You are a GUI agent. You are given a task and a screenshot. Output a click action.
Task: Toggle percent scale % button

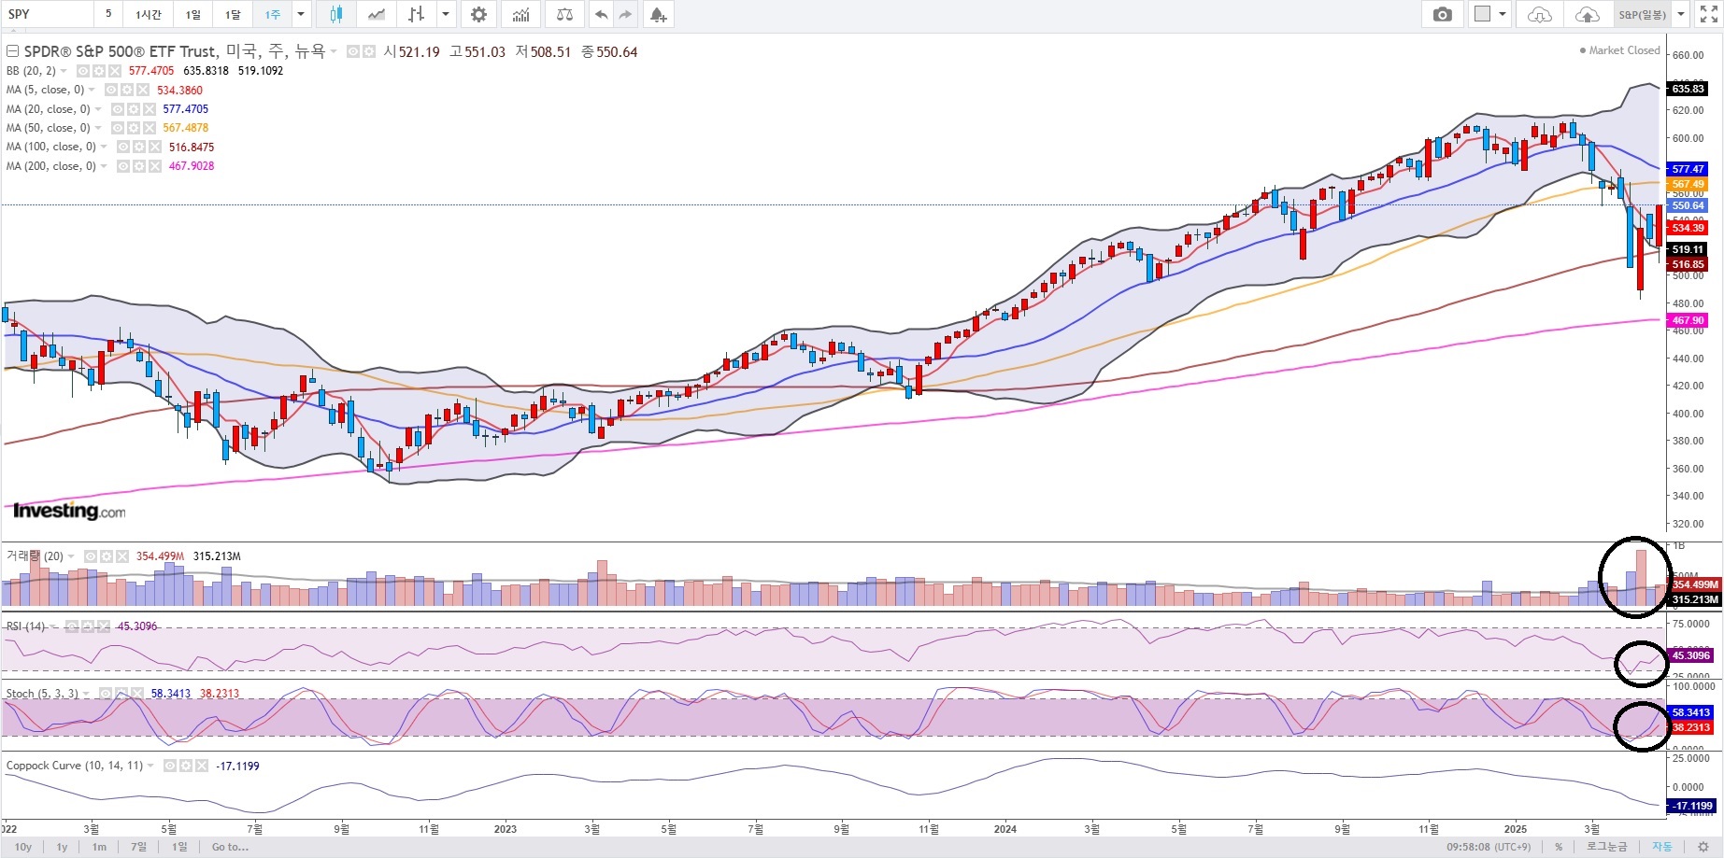[x=1559, y=847]
